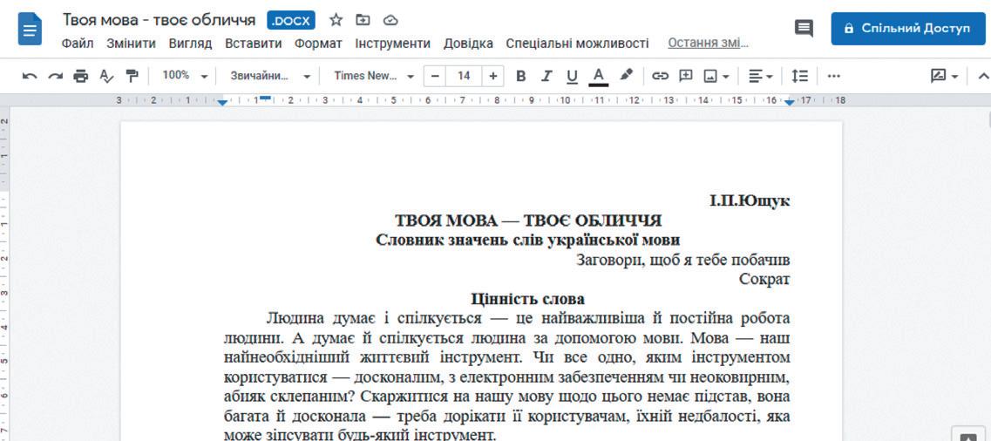This screenshot has width=991, height=441.
Task: Run spelling and grammar check icon
Action: (107, 77)
